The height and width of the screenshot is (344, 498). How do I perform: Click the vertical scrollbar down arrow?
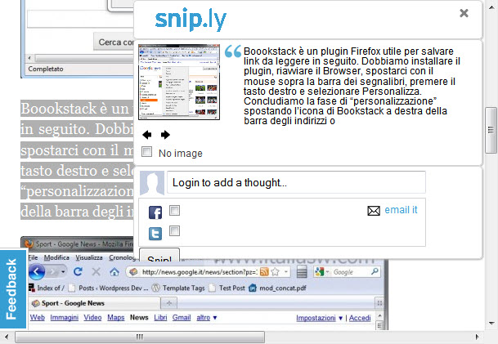491,324
